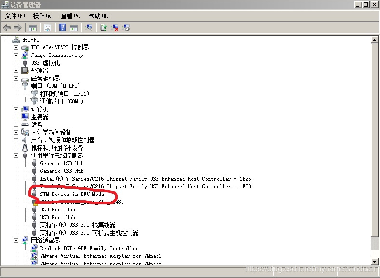380x278 pixels.
Task: Click the Jungo Connectivity device icon
Action: tap(25, 55)
